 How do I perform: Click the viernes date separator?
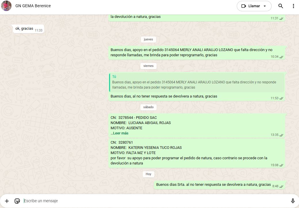148,66
